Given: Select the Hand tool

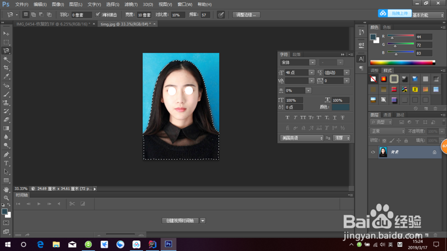Looking at the screenshot, I should point(6,189).
